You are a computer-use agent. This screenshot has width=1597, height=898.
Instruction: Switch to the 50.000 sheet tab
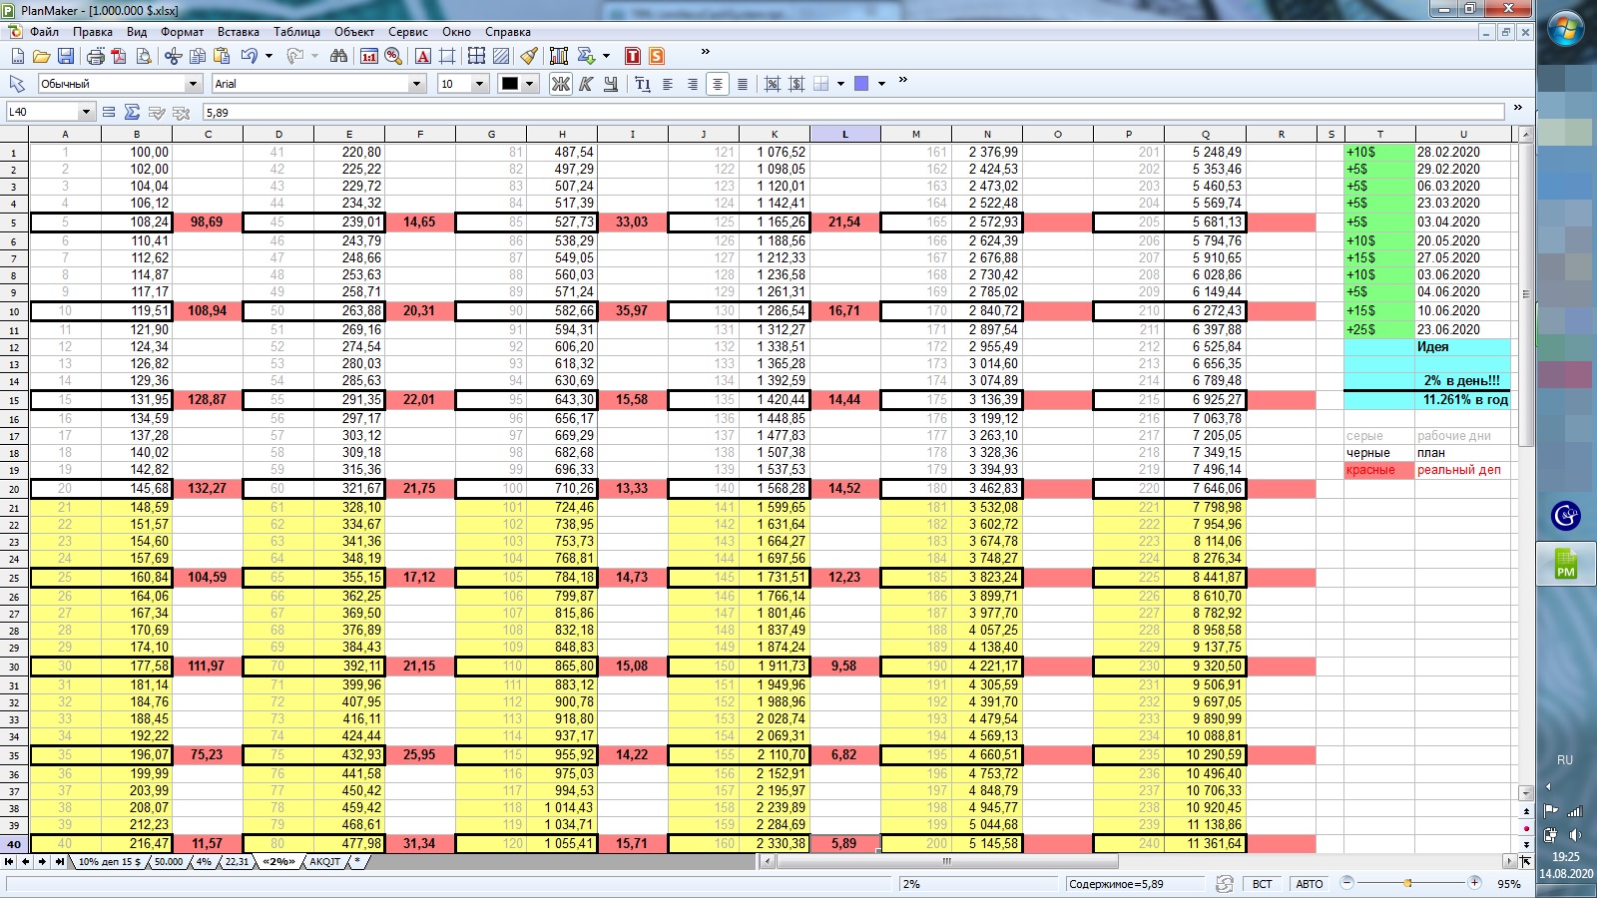pyautogui.click(x=168, y=861)
